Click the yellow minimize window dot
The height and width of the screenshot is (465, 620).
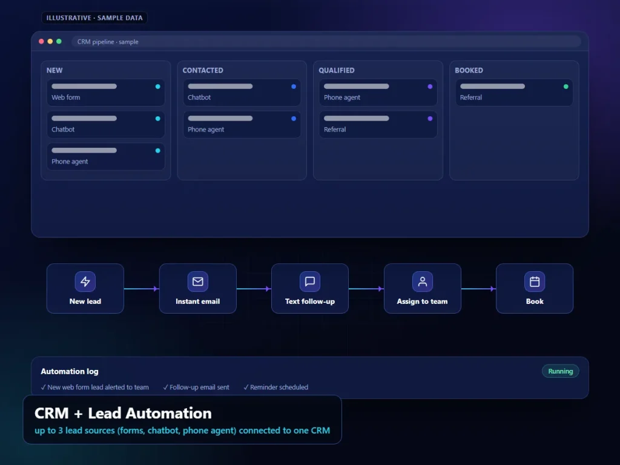click(50, 42)
